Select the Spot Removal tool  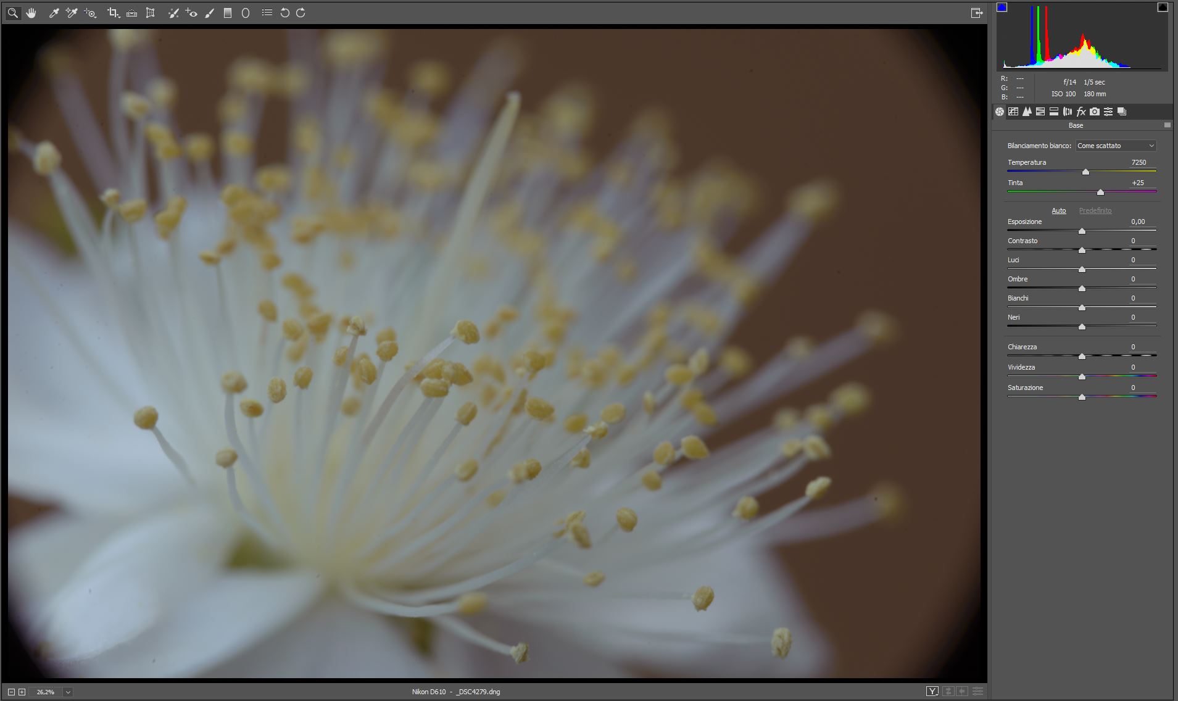(173, 13)
